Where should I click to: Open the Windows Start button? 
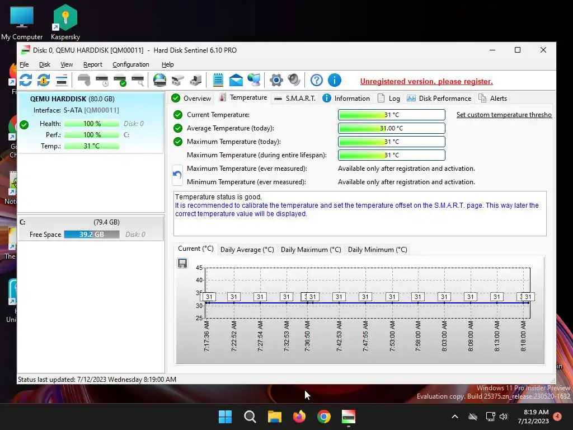coord(225,417)
